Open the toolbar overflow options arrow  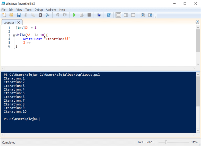coord(155,17)
